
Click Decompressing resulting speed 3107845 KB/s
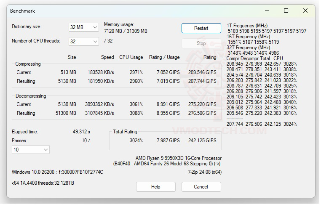pos(99,113)
